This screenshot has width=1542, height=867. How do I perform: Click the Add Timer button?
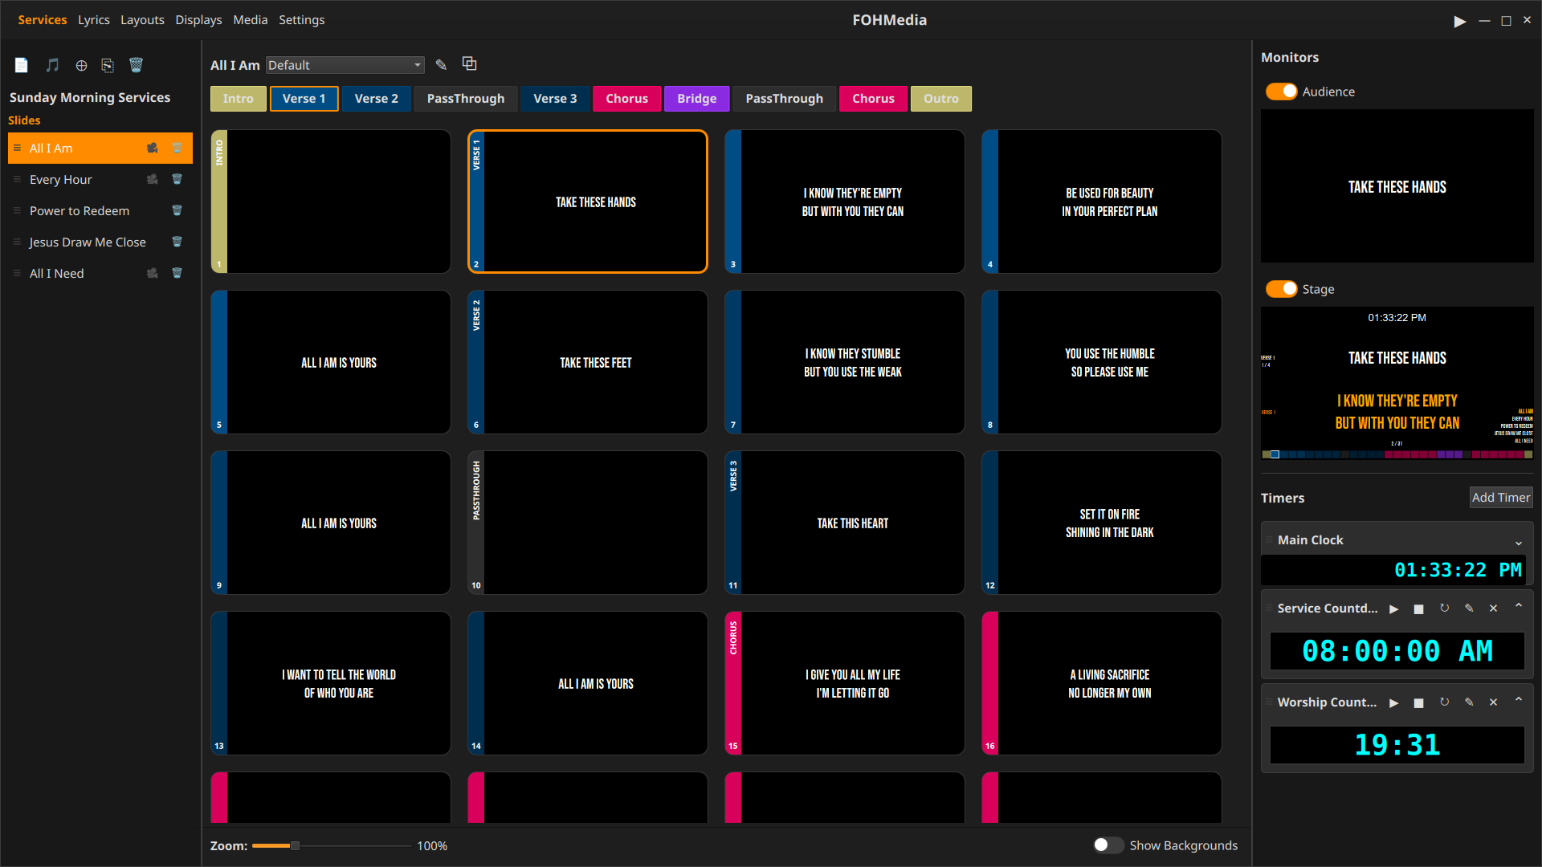[x=1501, y=498]
